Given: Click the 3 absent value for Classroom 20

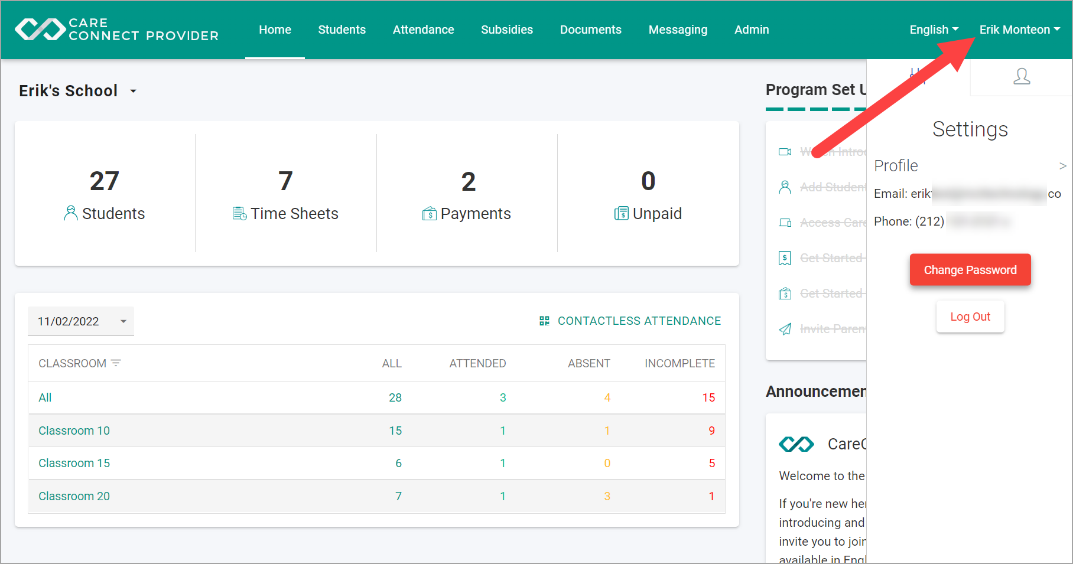Looking at the screenshot, I should click(x=607, y=496).
